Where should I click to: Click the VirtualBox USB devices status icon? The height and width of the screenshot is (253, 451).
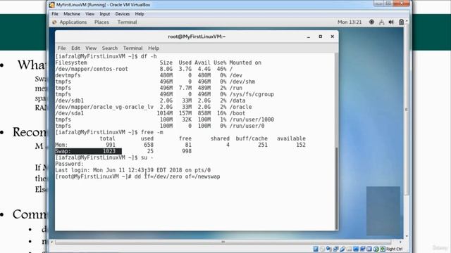point(342,249)
